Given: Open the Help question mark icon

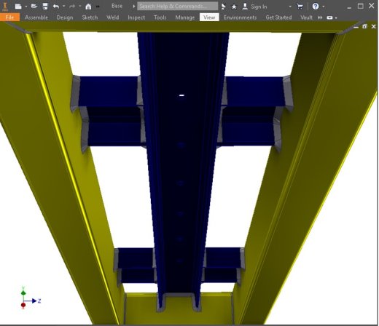Looking at the screenshot, I should 316,7.
